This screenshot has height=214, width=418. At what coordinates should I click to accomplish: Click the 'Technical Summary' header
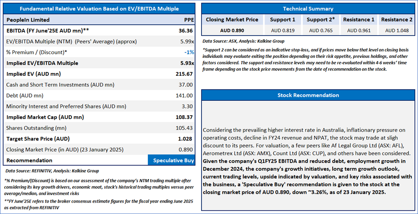tap(308, 8)
